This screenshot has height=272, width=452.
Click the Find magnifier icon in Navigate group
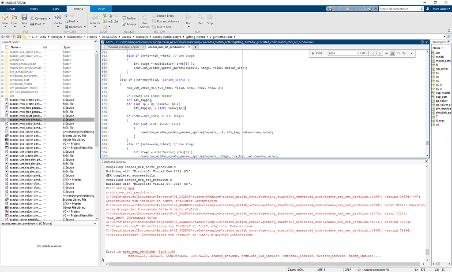click(67, 21)
